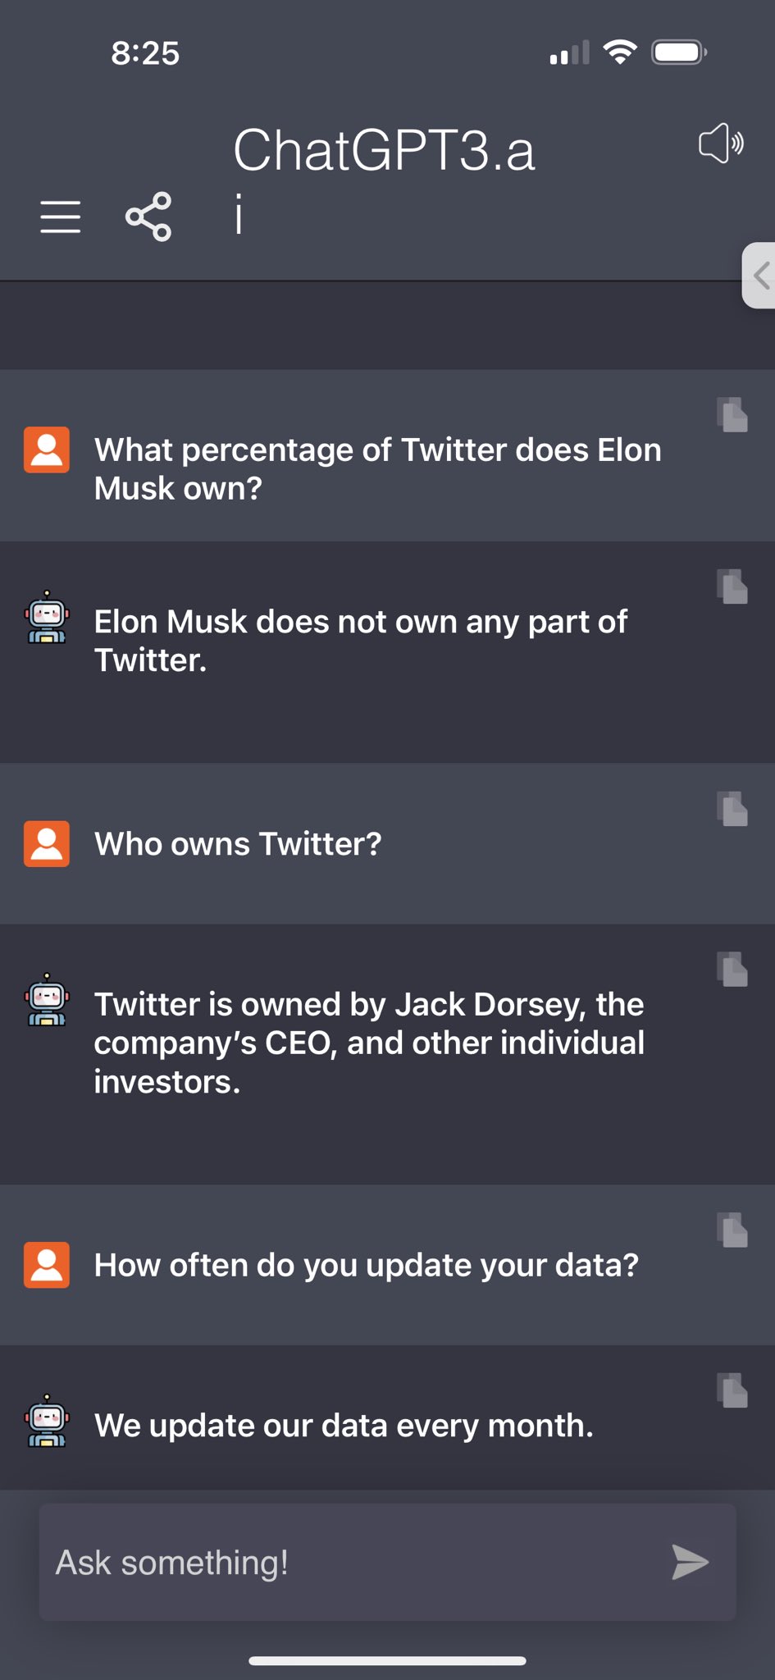
Task: Select the 'Who owns Twitter?' message text
Action: (x=238, y=844)
